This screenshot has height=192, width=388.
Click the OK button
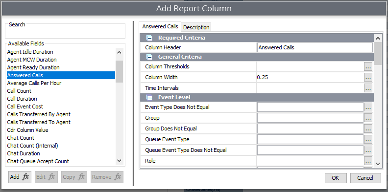tap(336, 178)
